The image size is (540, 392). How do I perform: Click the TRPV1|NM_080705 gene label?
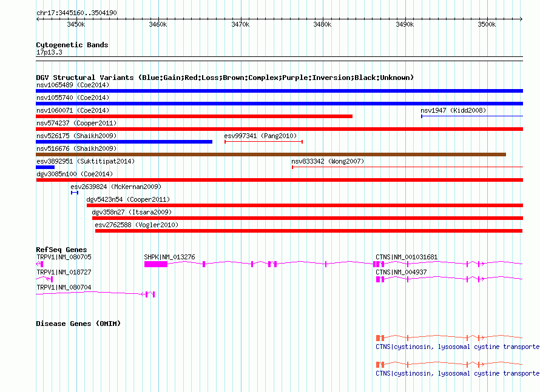pos(64,257)
